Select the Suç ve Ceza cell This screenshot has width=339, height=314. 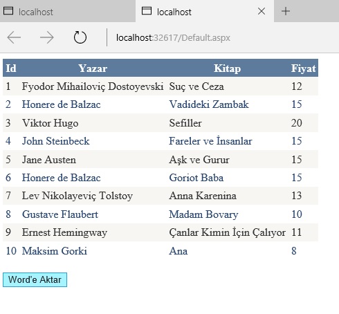(x=196, y=86)
